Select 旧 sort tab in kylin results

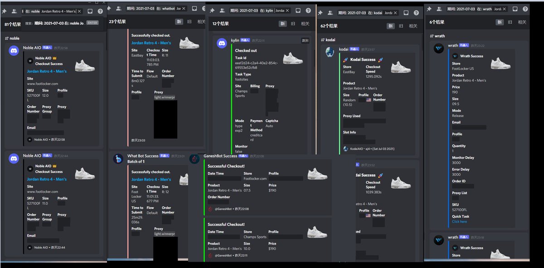click(x=293, y=24)
